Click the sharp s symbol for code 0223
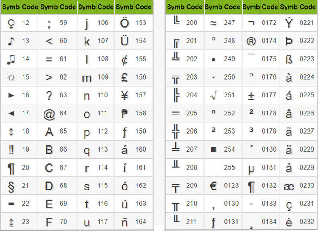 (289, 59)
